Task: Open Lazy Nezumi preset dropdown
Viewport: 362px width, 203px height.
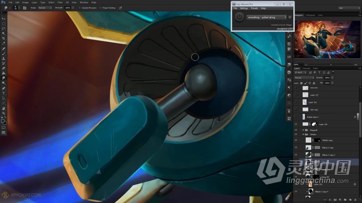Action: pyautogui.click(x=267, y=17)
